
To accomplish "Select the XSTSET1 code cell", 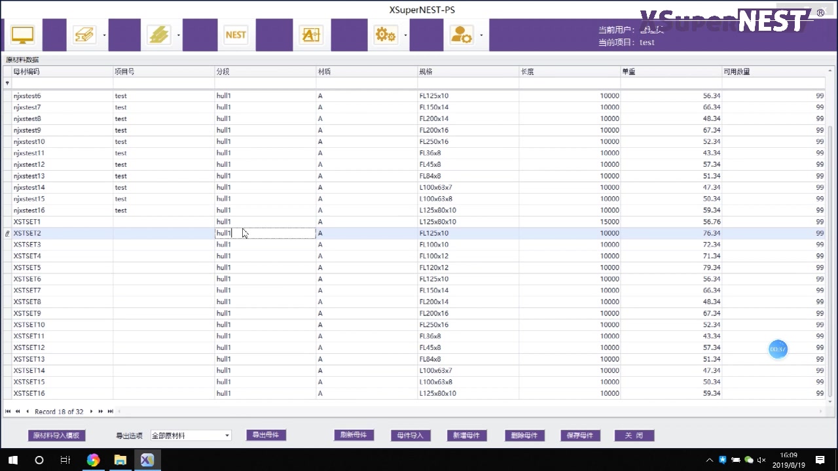I will coord(62,222).
